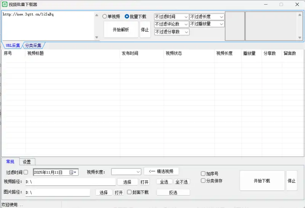Click the URL box scroll down arrow
Viewport: 305px width, 208px height.
pos(97,37)
